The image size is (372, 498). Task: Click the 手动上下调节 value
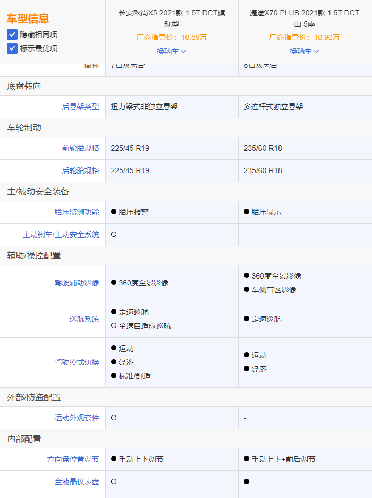(x=141, y=459)
